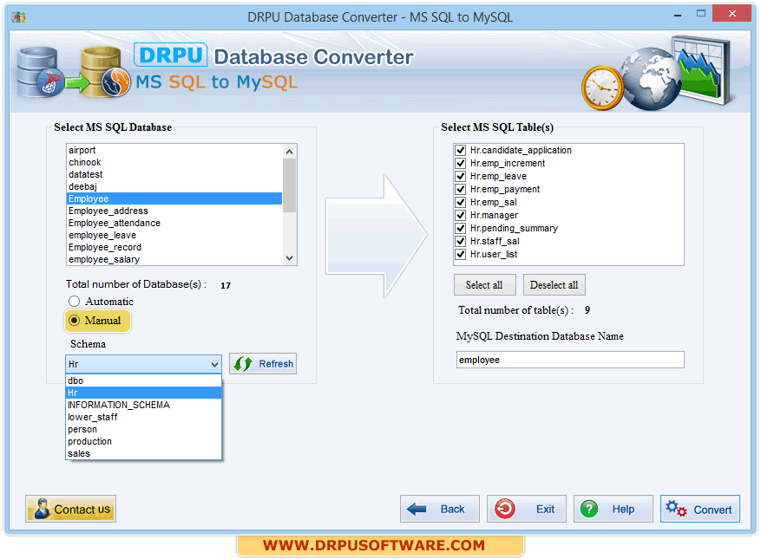Select the Automatic radio button
The width and height of the screenshot is (761, 559).
click(x=75, y=302)
